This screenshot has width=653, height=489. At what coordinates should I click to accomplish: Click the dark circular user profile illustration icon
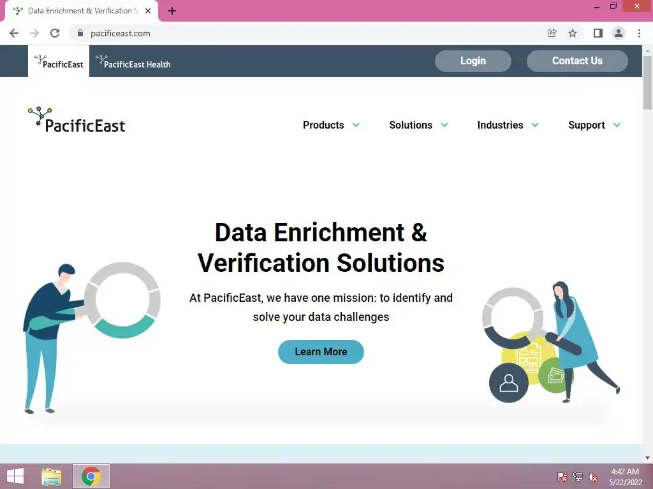tap(508, 383)
